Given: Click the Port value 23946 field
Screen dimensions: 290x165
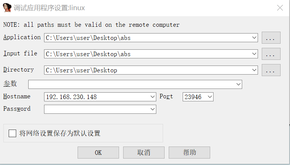Looking at the screenshot, I should click(x=194, y=97).
